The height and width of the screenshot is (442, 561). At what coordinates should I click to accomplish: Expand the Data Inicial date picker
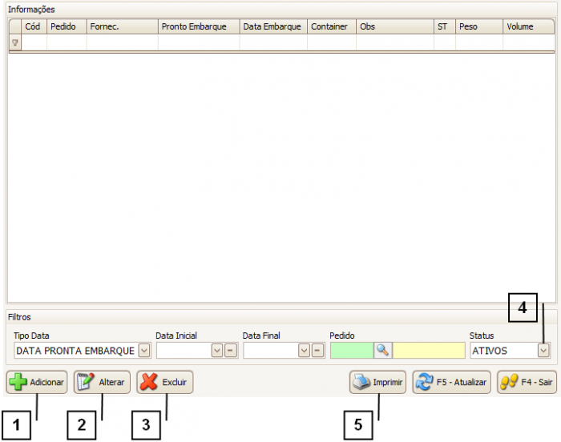point(216,350)
